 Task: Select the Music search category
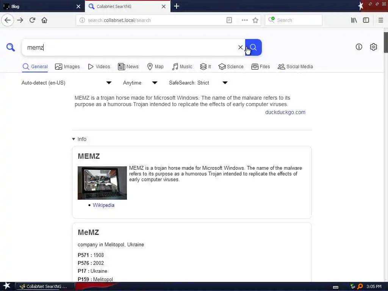click(182, 67)
